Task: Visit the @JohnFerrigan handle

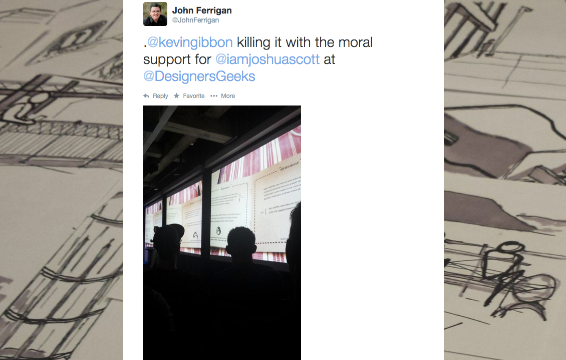Action: (195, 20)
